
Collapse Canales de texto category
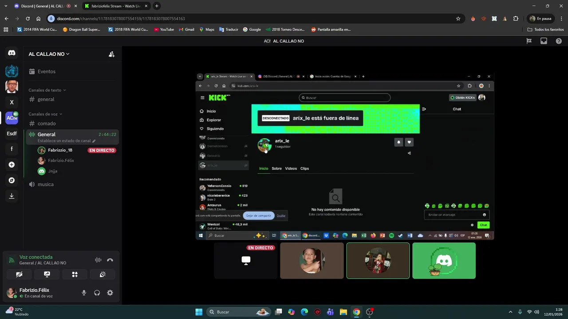tap(47, 90)
